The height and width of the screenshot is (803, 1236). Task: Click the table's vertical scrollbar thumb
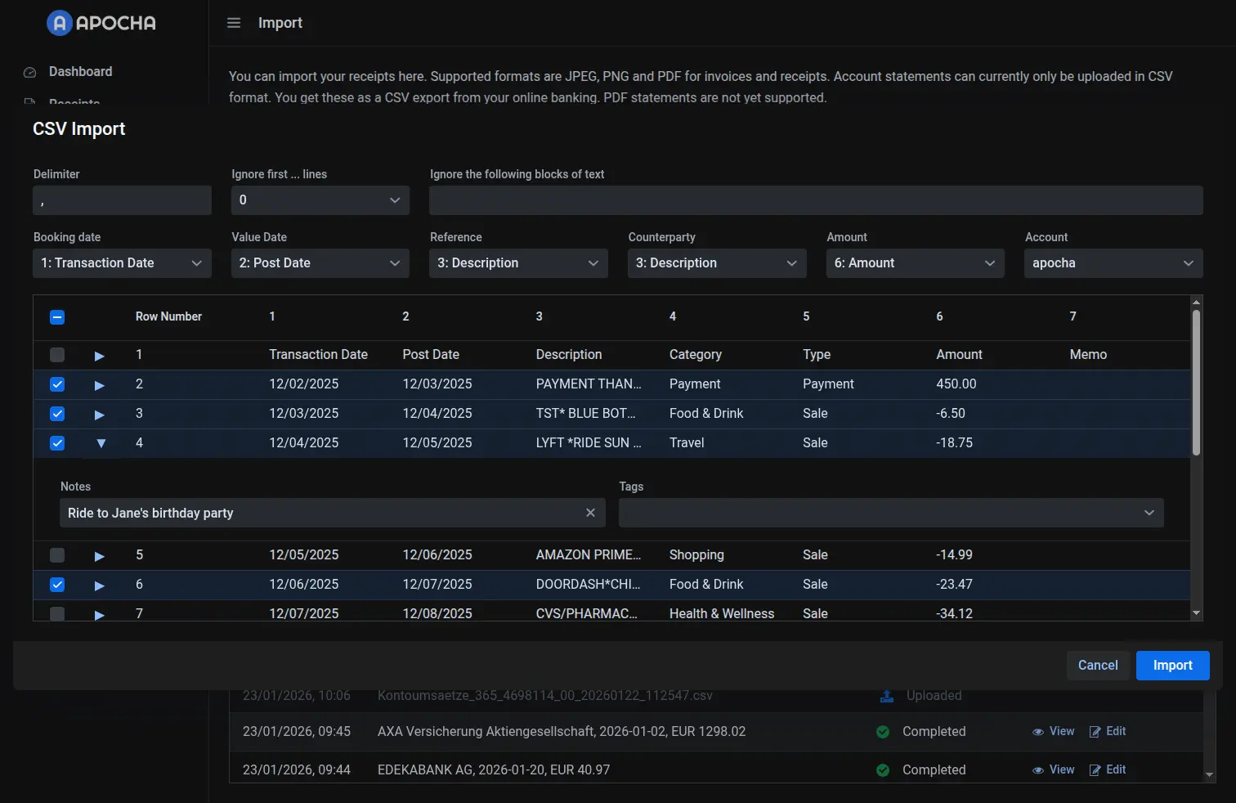(x=1196, y=380)
